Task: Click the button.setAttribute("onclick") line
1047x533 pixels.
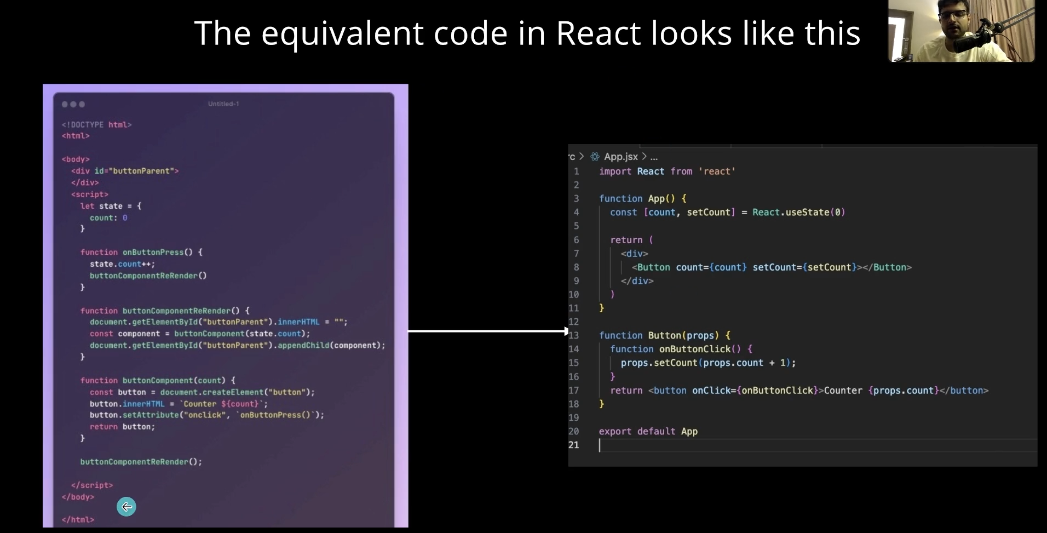Action: click(207, 415)
